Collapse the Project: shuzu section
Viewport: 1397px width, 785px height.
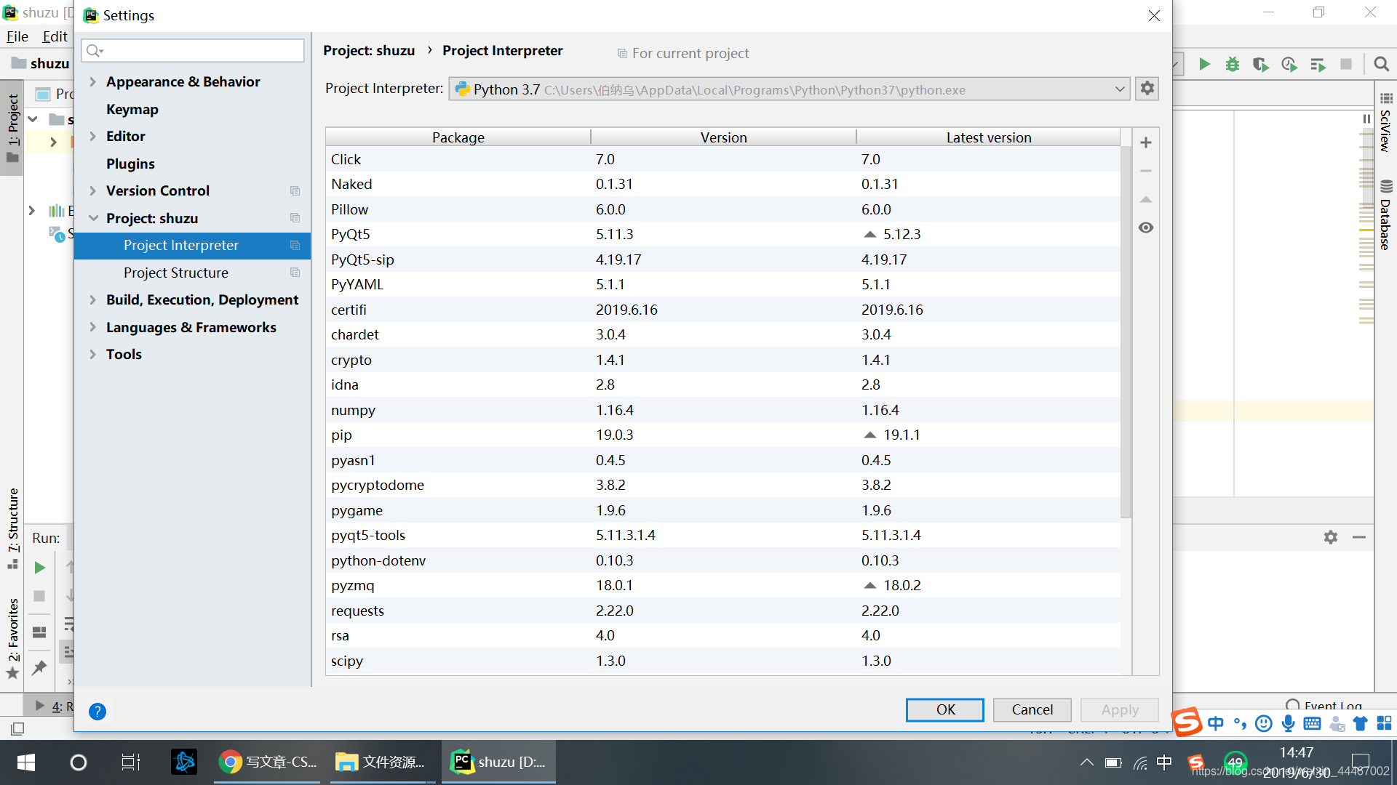tap(93, 218)
